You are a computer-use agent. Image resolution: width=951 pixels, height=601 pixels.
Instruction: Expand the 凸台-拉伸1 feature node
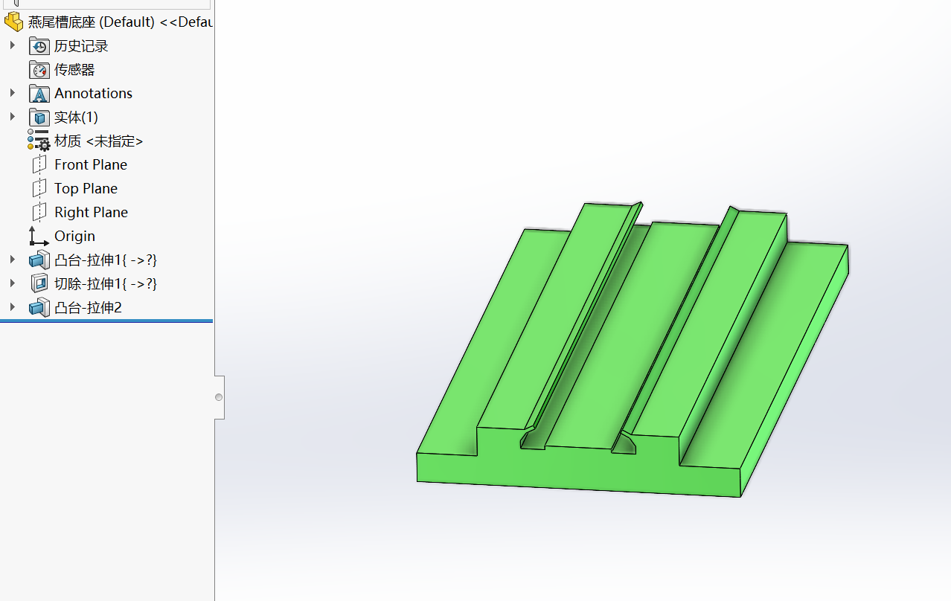pos(12,260)
